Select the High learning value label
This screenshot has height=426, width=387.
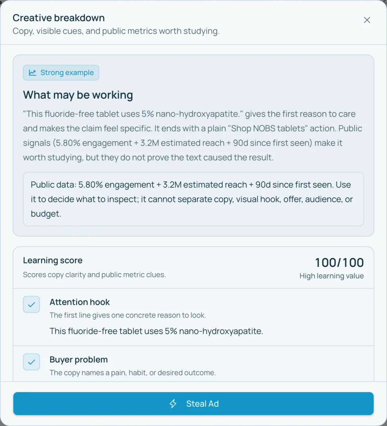(331, 276)
